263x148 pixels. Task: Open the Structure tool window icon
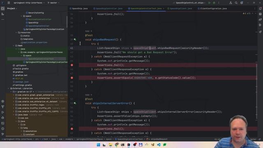(3, 14)
